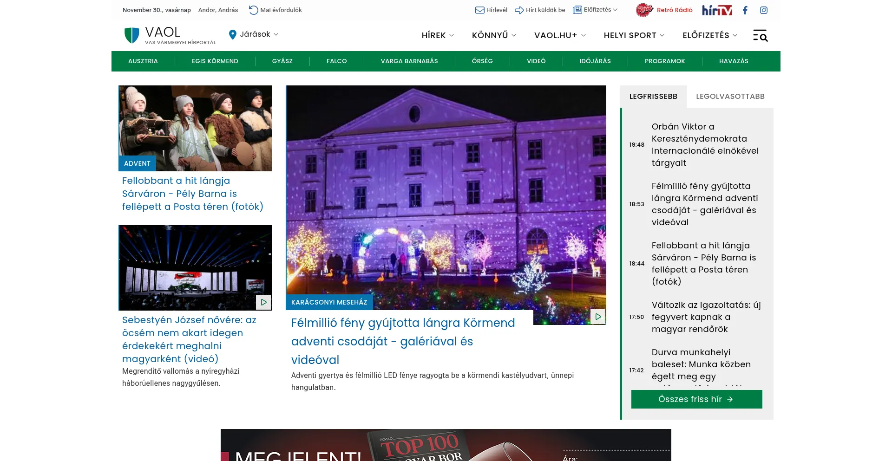
Task: Switch to the LEGOLVASOTTABB tab
Action: coord(730,97)
